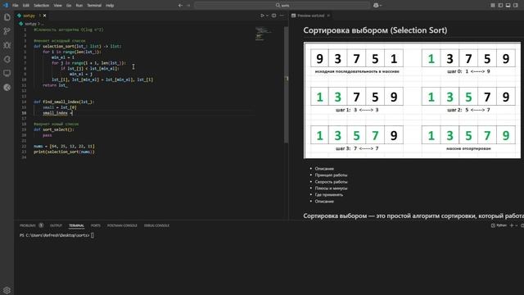This screenshot has height=295, width=524.
Task: Click the def find_small_index line
Action: pos(64,102)
